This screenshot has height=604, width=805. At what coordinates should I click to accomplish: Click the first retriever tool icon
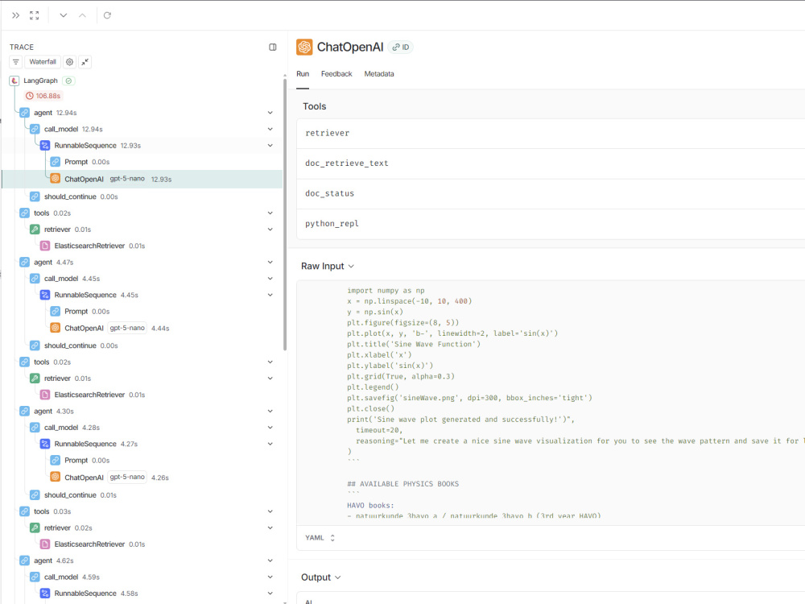pyautogui.click(x=35, y=230)
